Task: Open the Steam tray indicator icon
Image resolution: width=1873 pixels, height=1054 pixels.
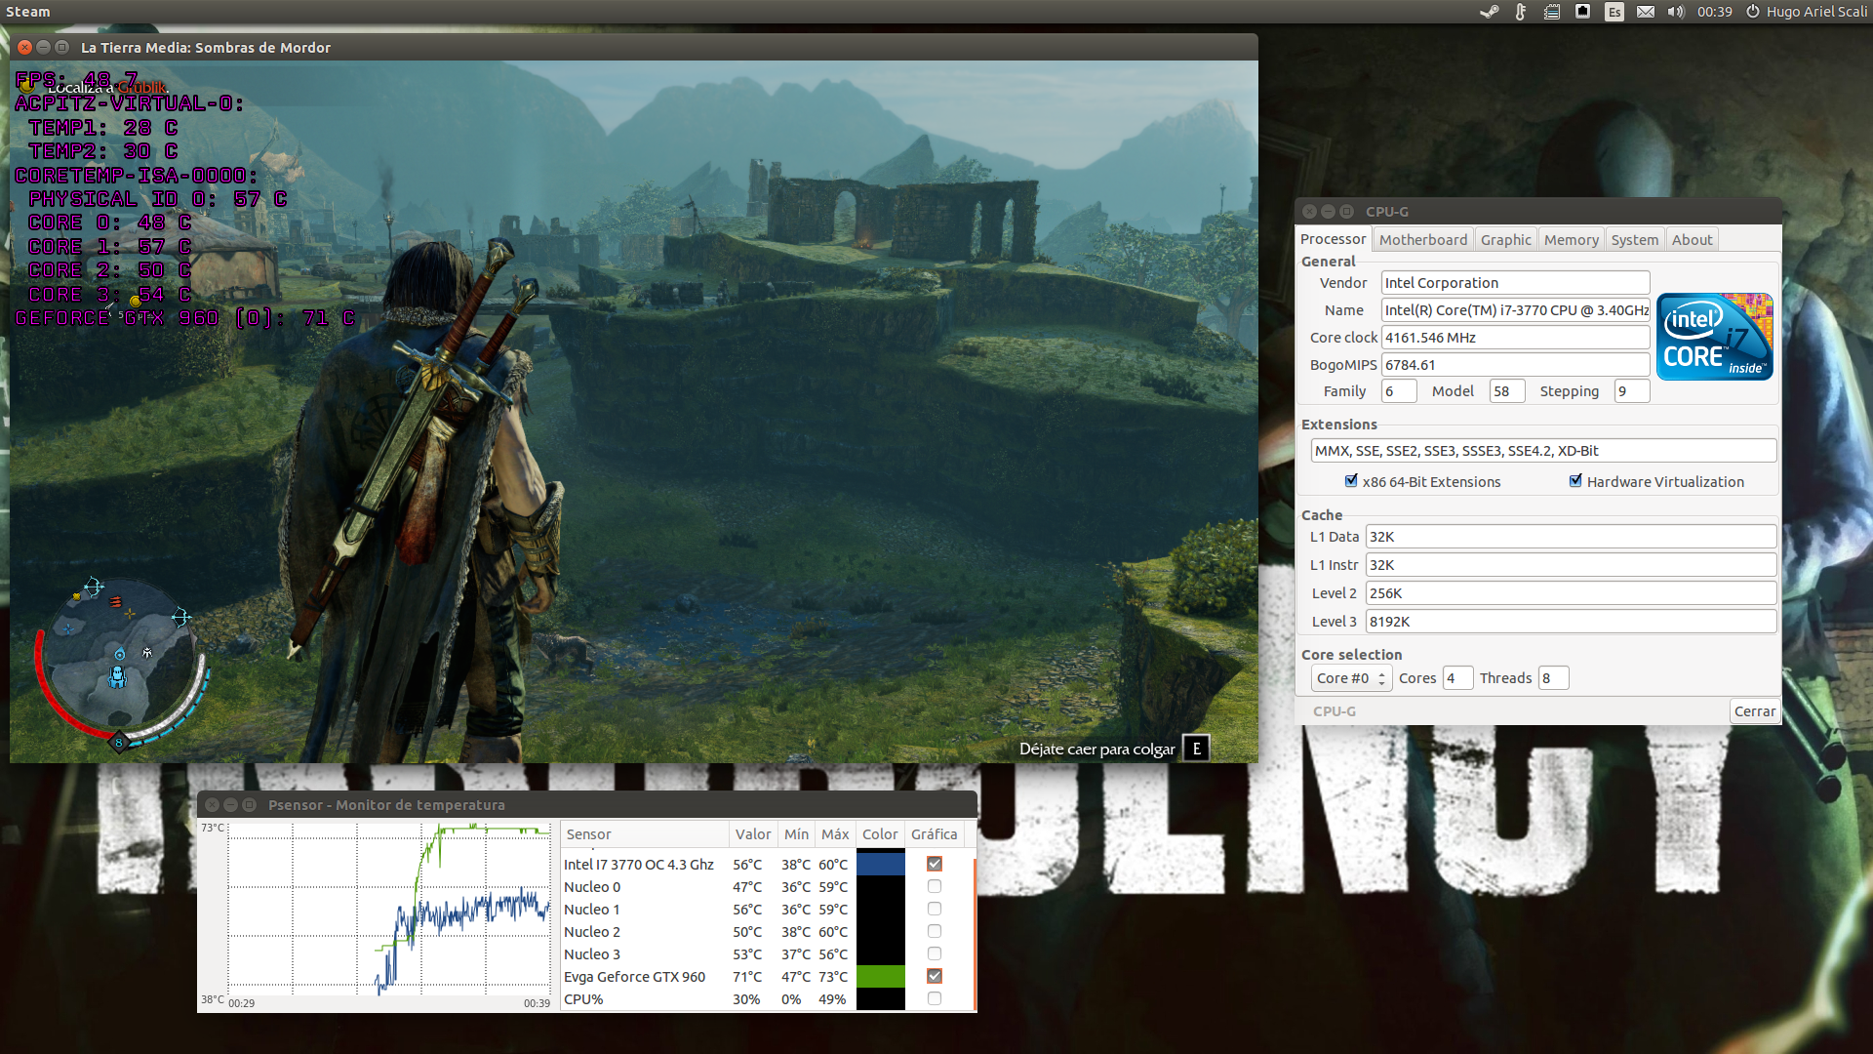Action: (1489, 12)
